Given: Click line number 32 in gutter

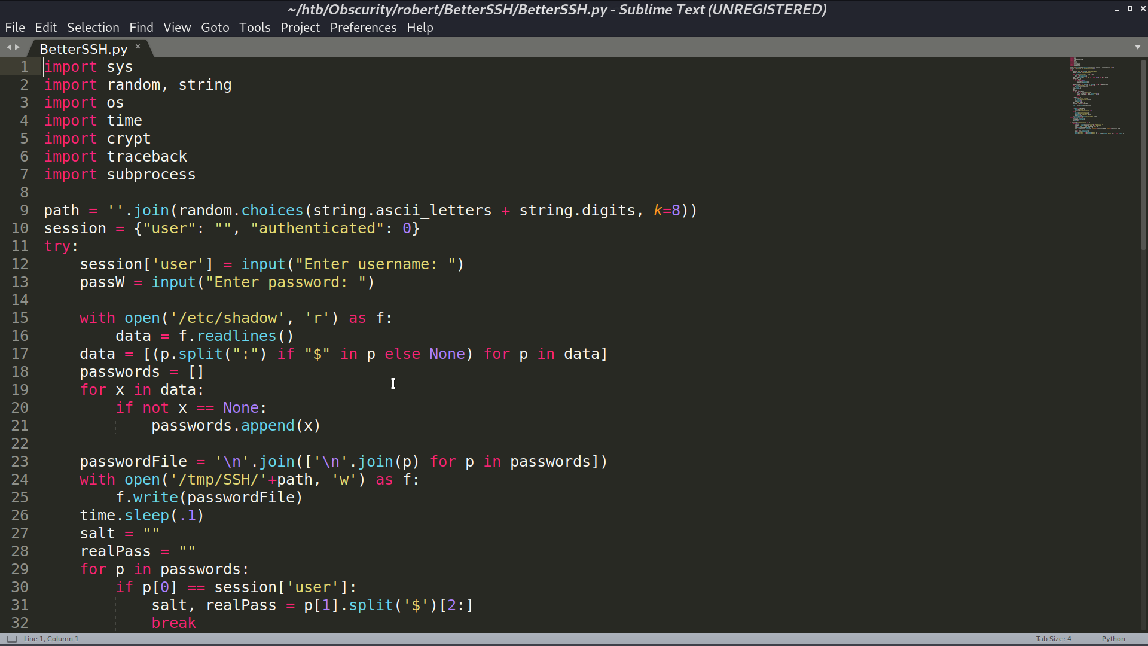Looking at the screenshot, I should point(20,623).
